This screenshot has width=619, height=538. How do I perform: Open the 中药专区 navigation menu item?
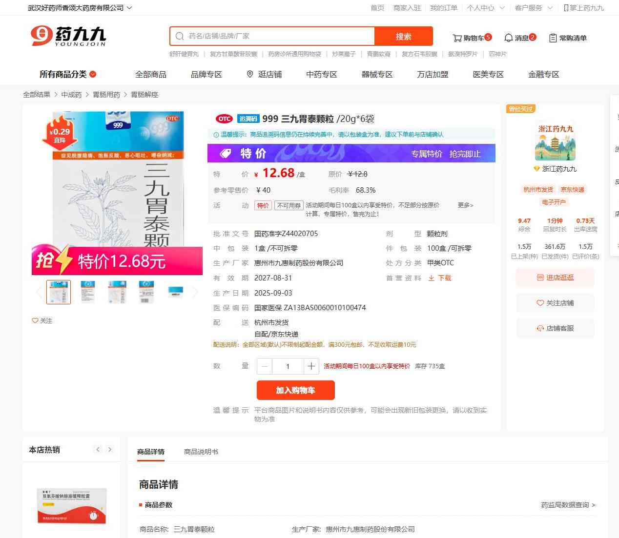tap(321, 74)
